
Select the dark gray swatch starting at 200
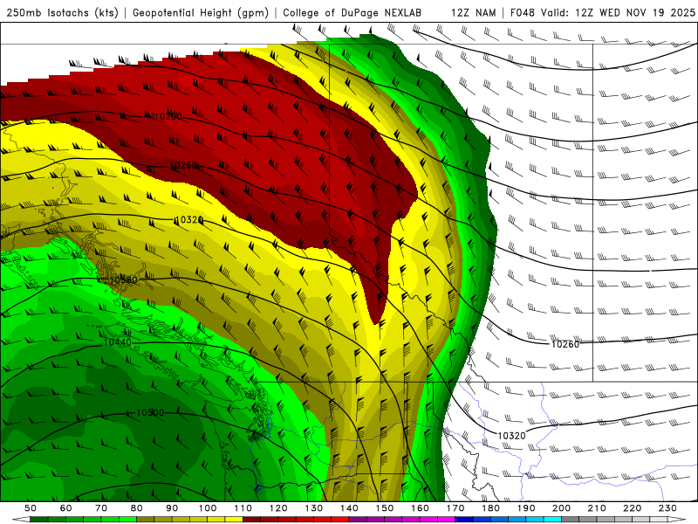[571, 520]
